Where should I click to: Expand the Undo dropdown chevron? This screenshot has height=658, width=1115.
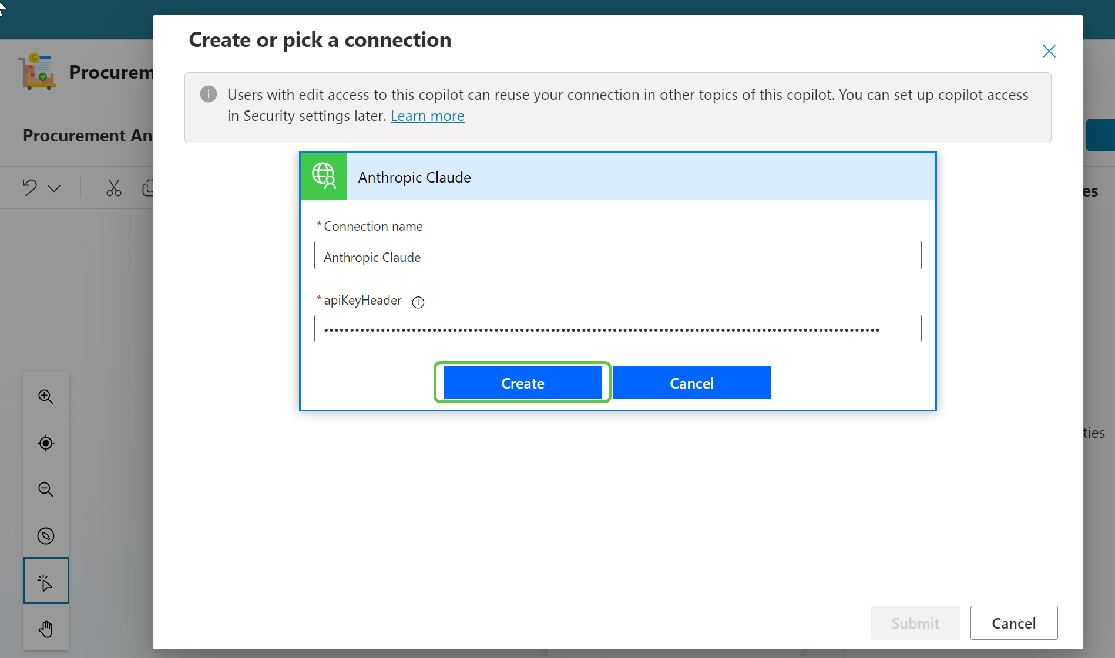[54, 189]
